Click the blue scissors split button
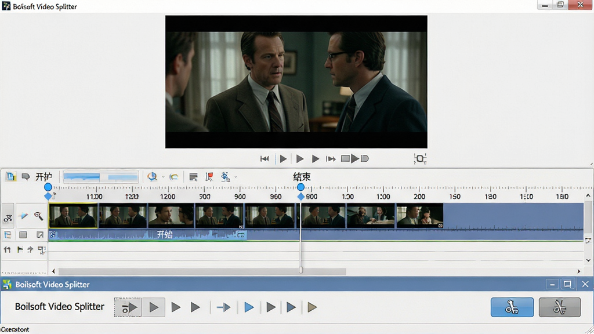This screenshot has height=334, width=594. pyautogui.click(x=512, y=307)
